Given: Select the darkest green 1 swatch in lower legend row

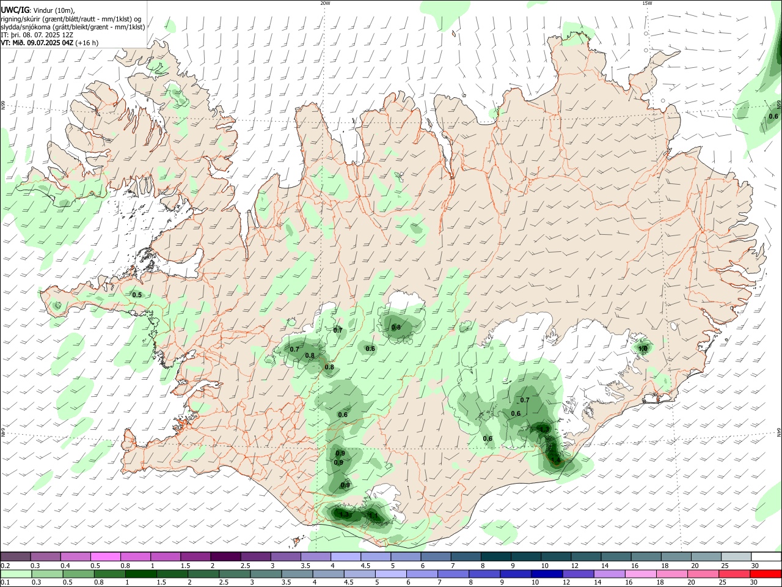Looking at the screenshot, I should pyautogui.click(x=141, y=574).
